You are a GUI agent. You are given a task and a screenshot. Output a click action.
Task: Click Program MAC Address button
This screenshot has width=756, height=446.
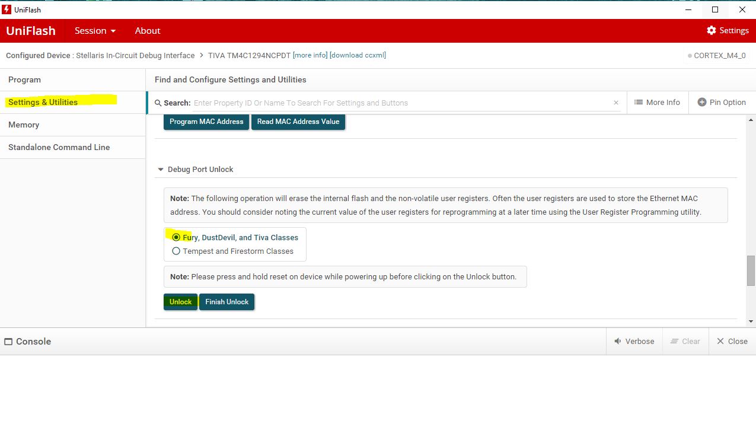point(206,122)
